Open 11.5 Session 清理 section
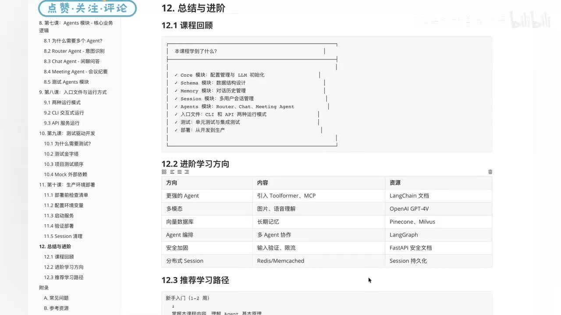561x315 pixels. (x=63, y=236)
